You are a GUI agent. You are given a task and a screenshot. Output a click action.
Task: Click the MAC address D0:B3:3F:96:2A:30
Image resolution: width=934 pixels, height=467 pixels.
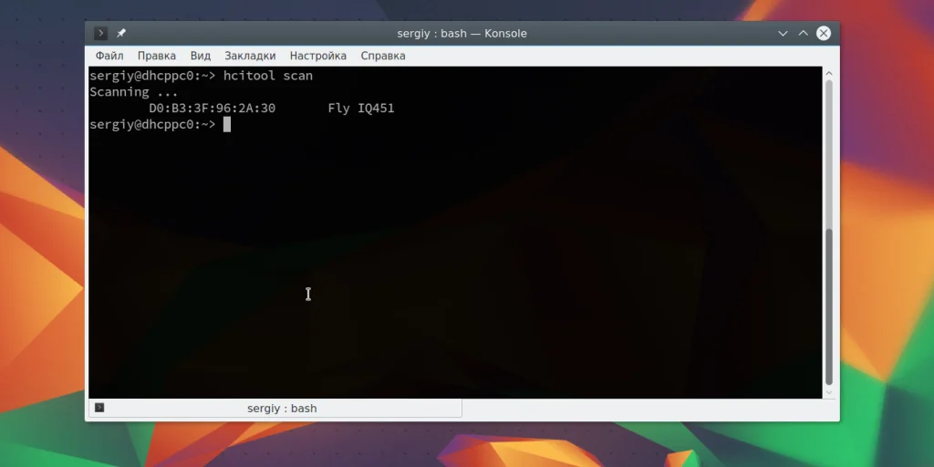(x=212, y=109)
